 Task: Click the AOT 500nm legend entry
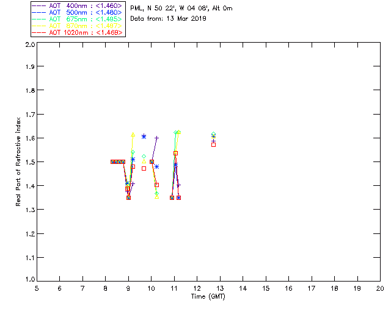[x=78, y=12]
